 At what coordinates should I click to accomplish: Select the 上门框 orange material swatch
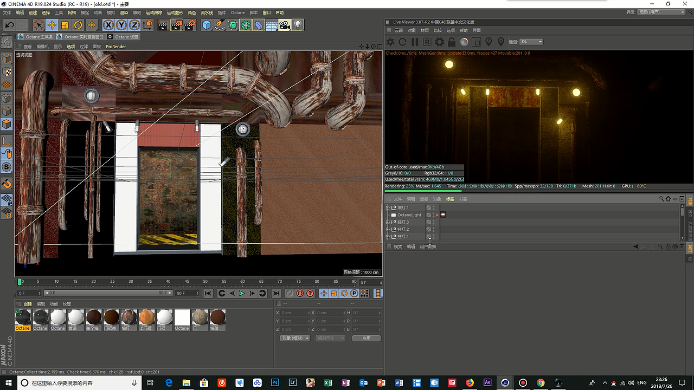(146, 320)
